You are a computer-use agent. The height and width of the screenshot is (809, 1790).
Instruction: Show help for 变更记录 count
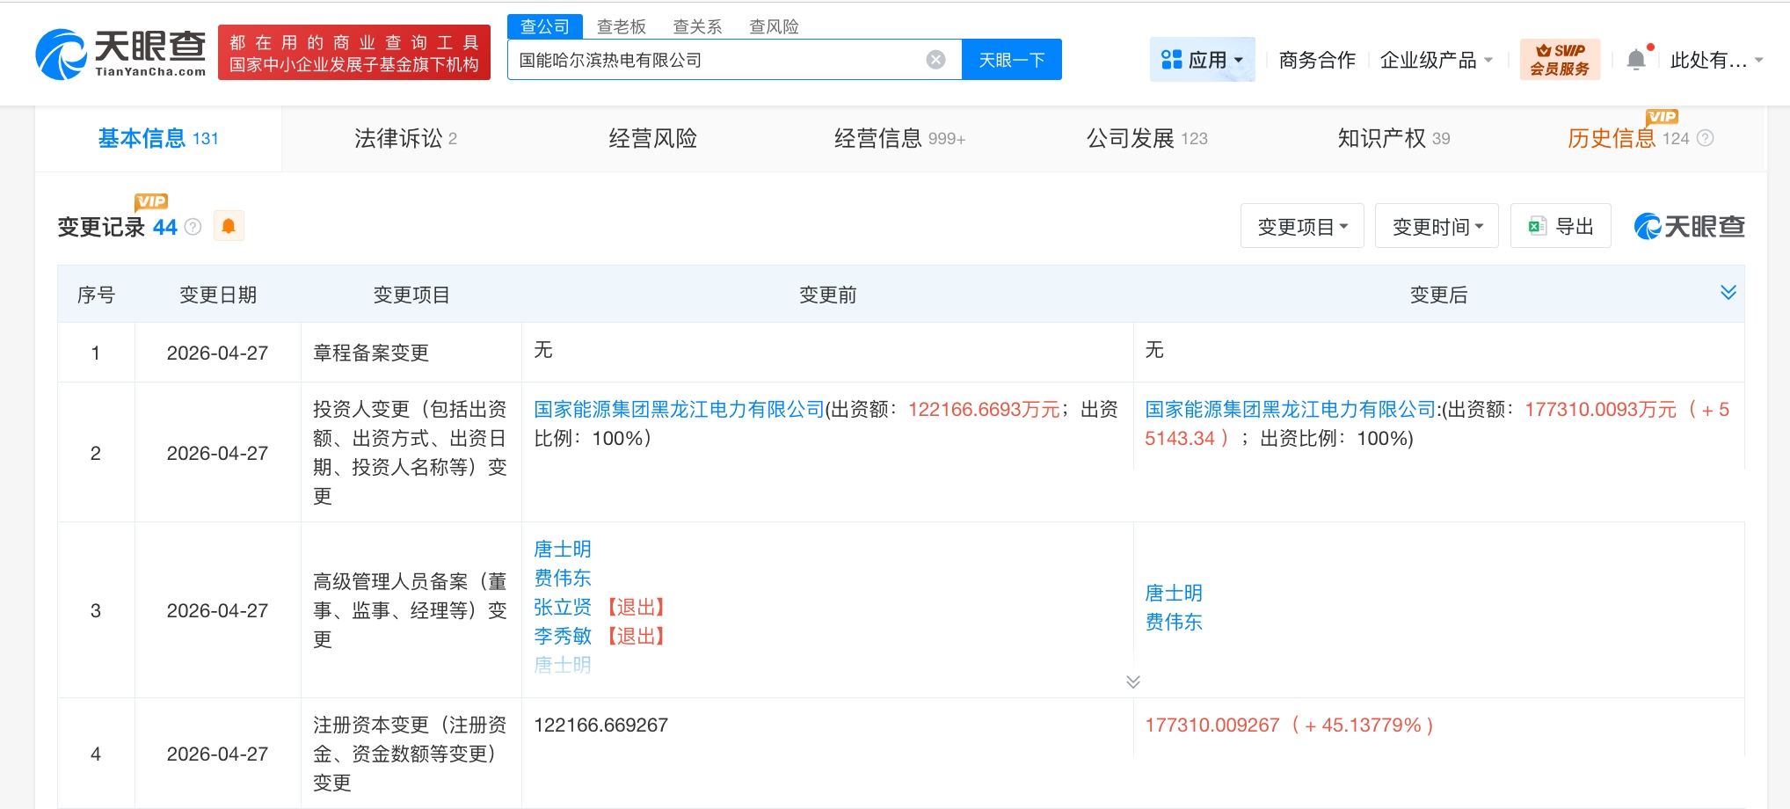pyautogui.click(x=193, y=227)
